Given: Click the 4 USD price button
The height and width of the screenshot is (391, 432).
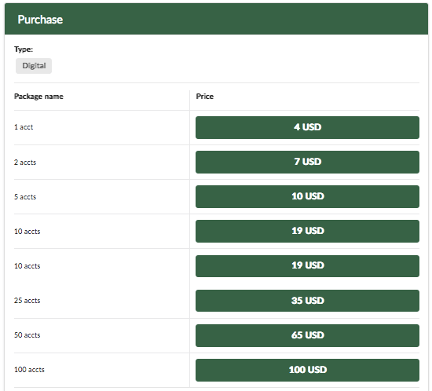Looking at the screenshot, I should click(x=307, y=127).
